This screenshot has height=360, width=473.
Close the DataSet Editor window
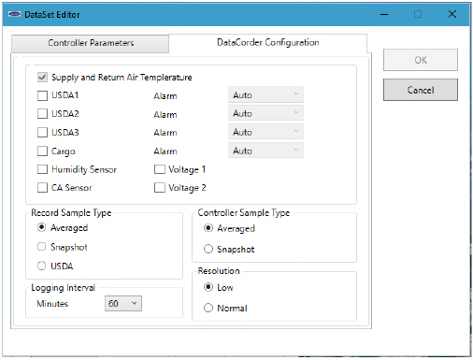tap(452, 14)
